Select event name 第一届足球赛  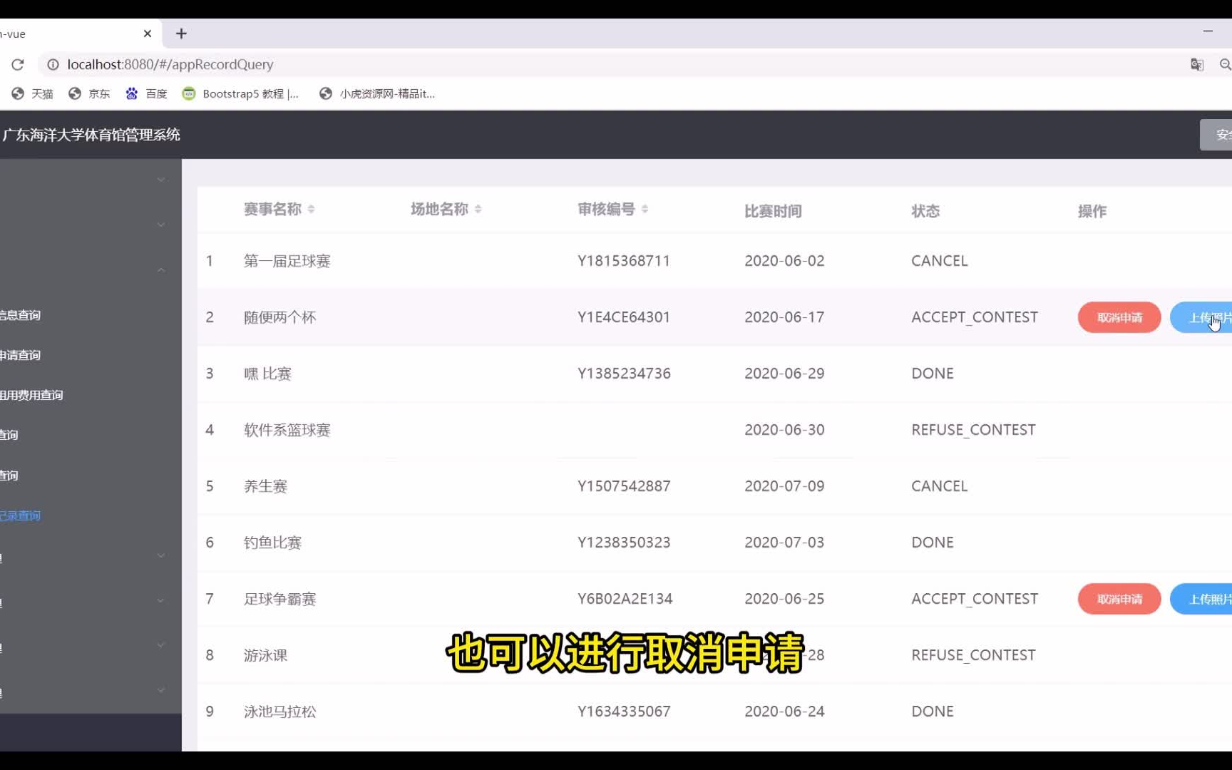tap(287, 261)
